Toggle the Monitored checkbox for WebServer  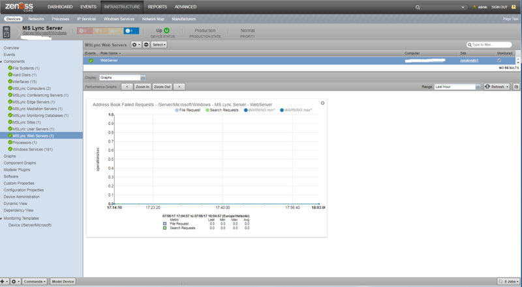499,61
